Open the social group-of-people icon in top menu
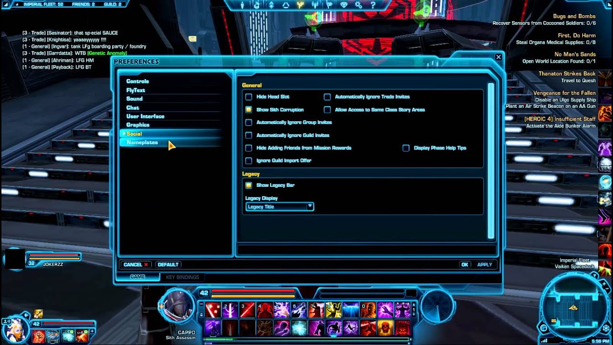Viewport: 613px width, 345px height. click(315, 5)
